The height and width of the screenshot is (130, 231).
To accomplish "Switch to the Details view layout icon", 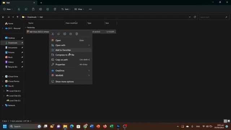I will click(225, 121).
